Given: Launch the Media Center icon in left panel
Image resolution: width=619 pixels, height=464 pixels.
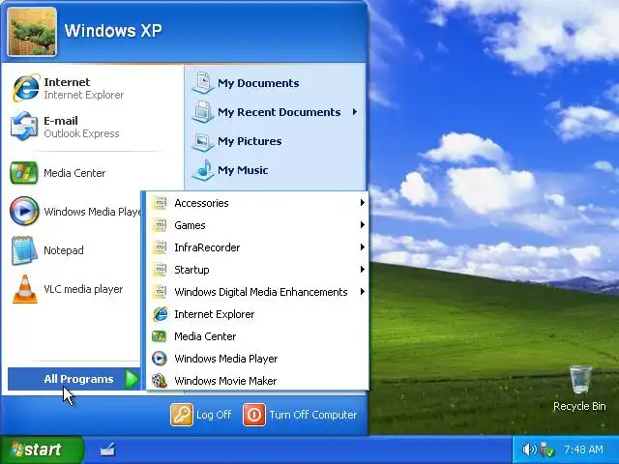Looking at the screenshot, I should (x=24, y=173).
